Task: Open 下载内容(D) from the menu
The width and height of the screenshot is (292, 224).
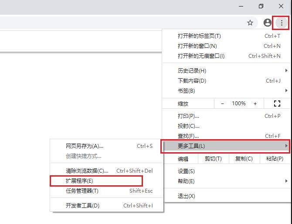Action: [x=192, y=80]
